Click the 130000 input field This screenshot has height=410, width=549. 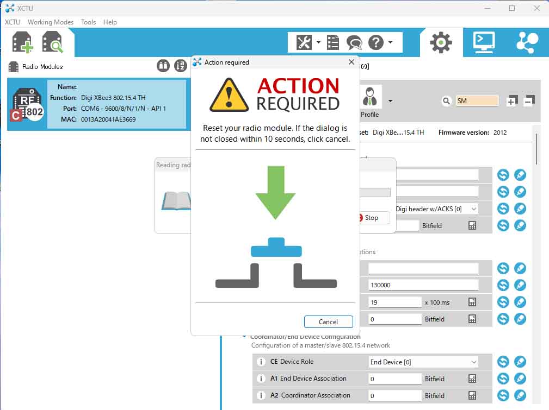(423, 285)
